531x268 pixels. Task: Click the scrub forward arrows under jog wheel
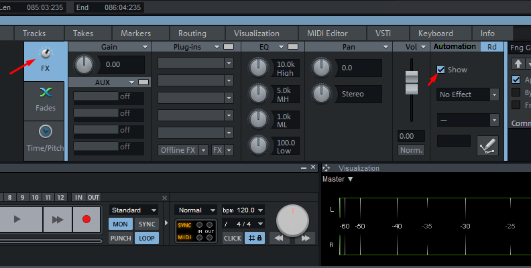coord(306,238)
